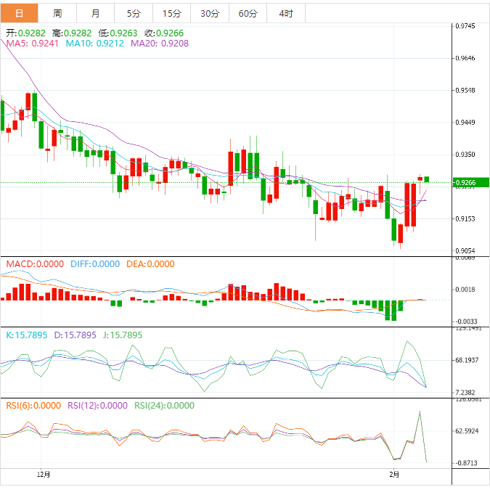Click the RSI(24) indicator label

(164, 406)
